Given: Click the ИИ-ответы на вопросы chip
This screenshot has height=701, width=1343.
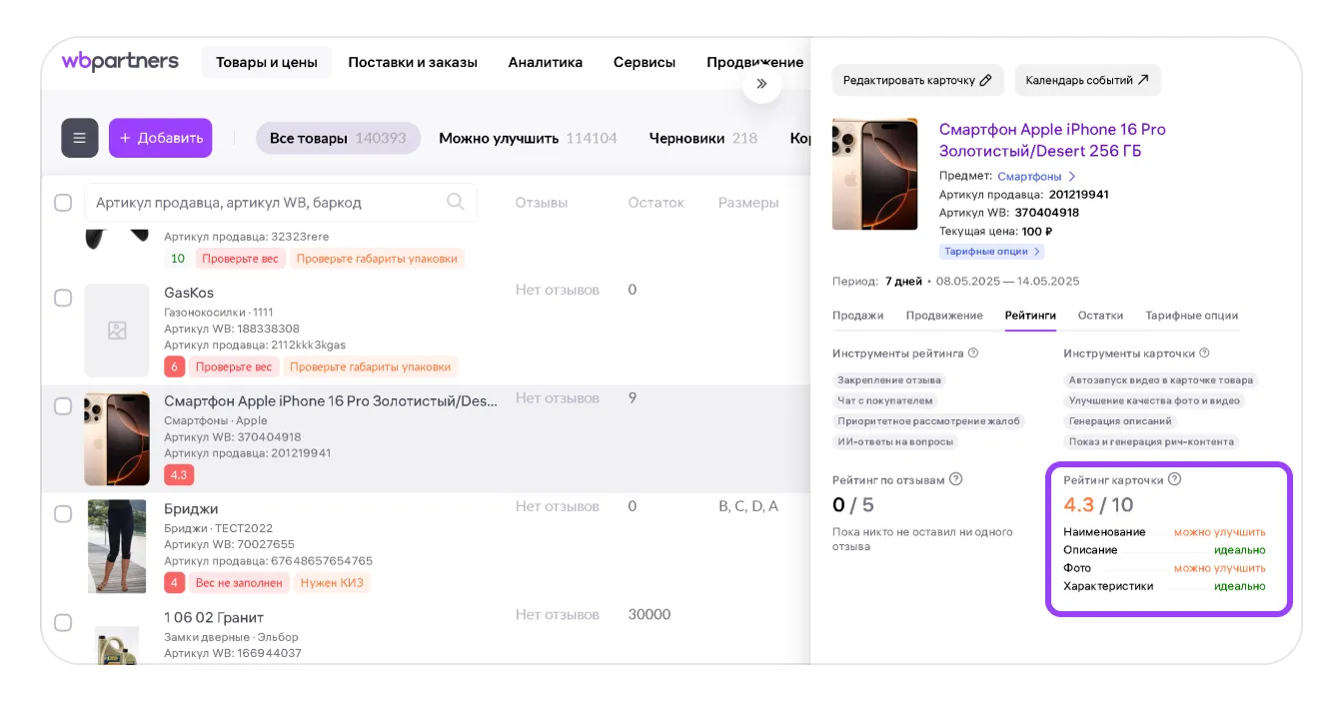Looking at the screenshot, I should [895, 441].
